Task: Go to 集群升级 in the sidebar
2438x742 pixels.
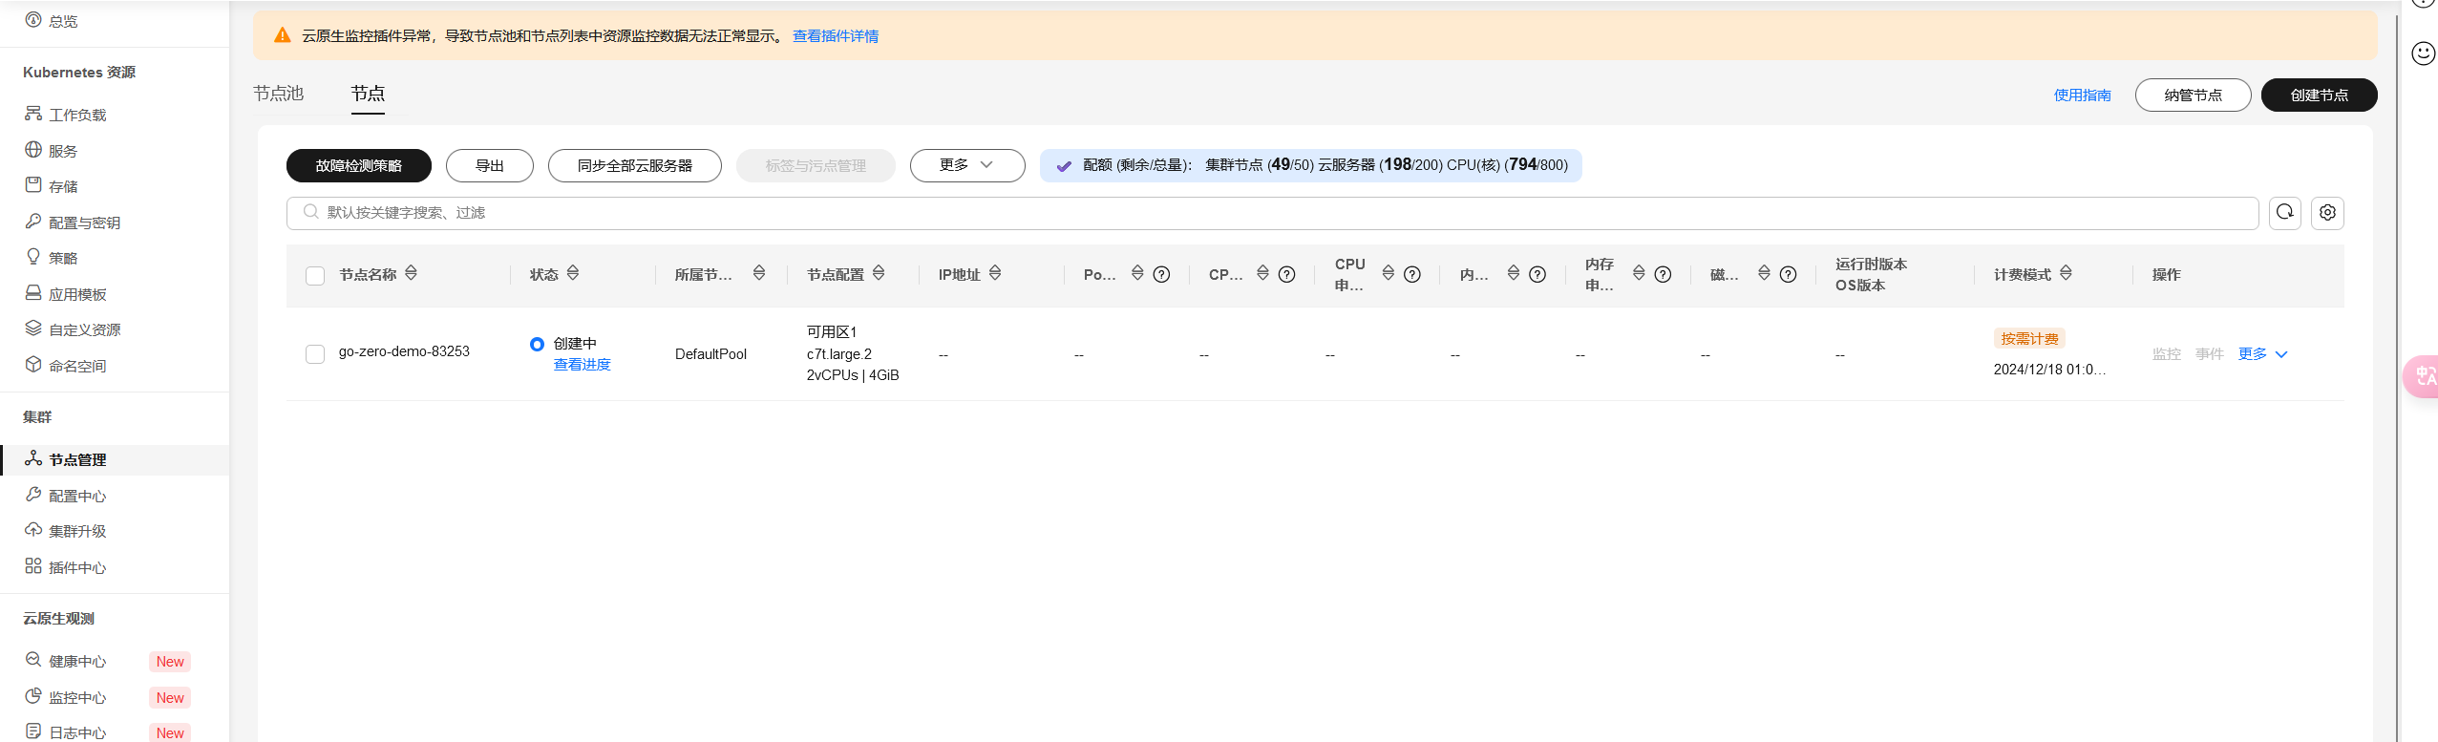Action: [77, 532]
